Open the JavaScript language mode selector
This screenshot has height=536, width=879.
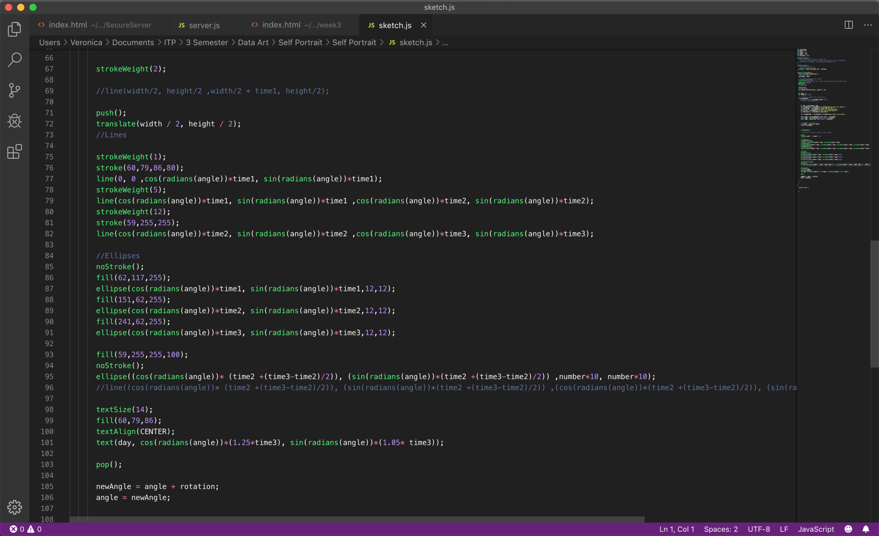(816, 529)
